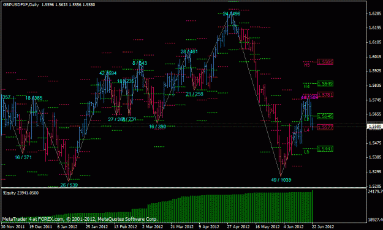Click the swing label 18 / 365
The image size is (383, 230).
coord(34,98)
